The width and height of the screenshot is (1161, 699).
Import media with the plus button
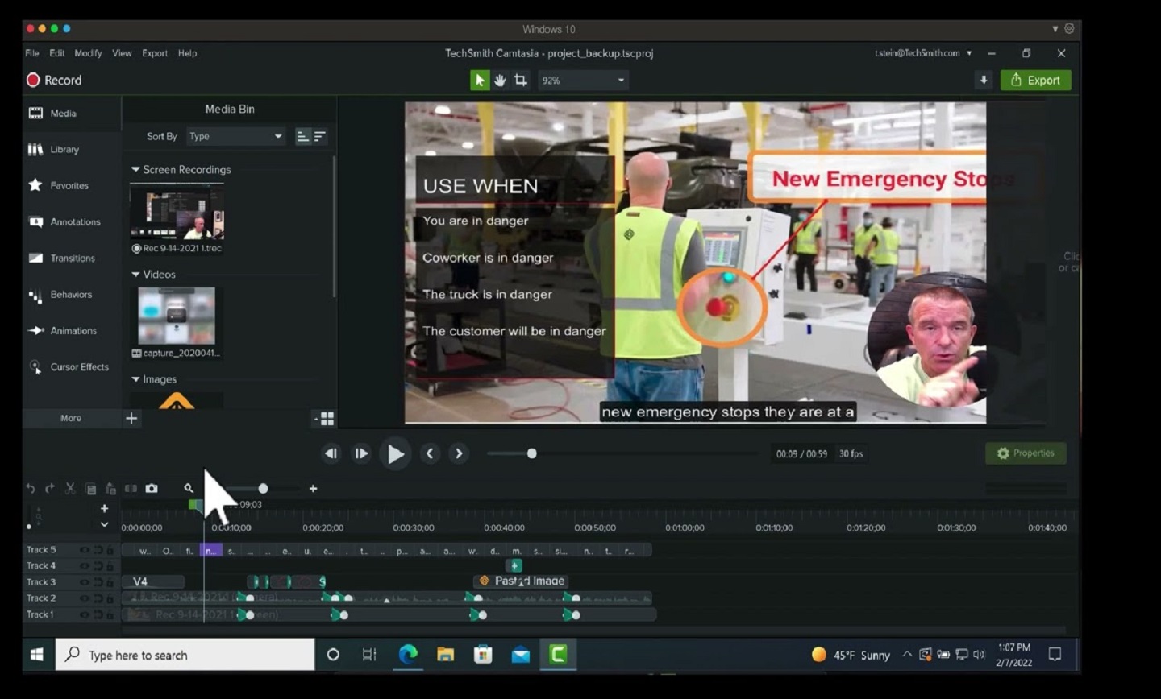coord(131,418)
